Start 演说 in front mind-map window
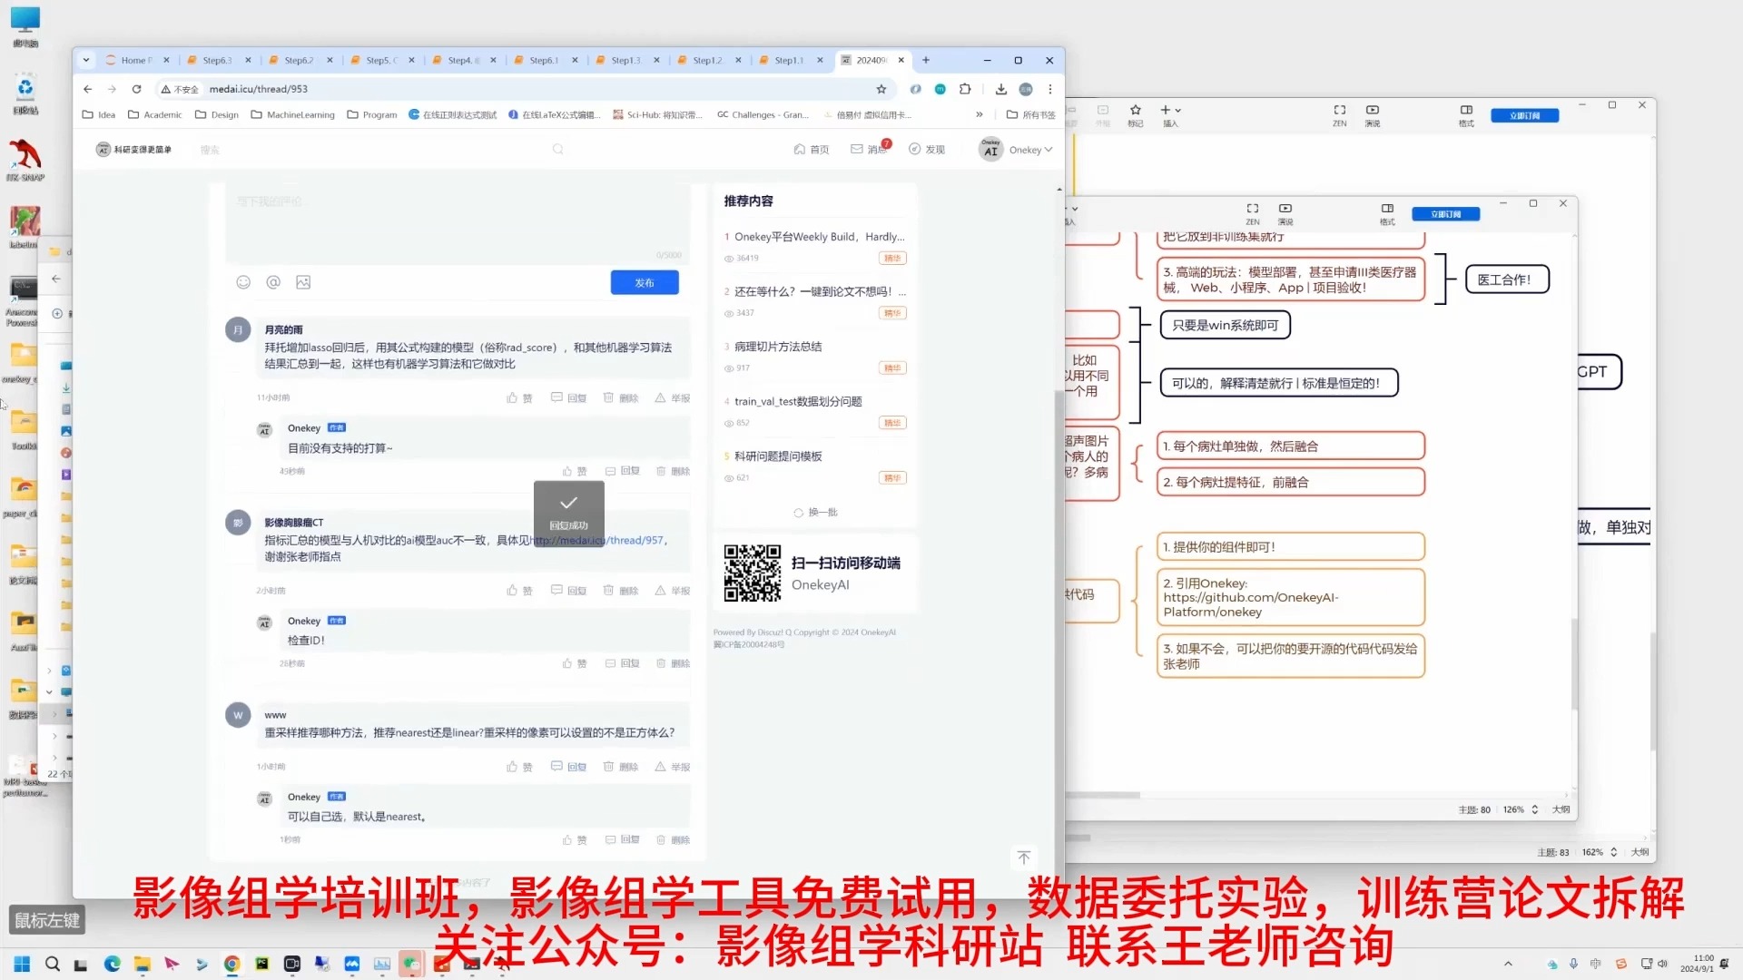Screen dimensions: 1743x980 (x=1285, y=214)
